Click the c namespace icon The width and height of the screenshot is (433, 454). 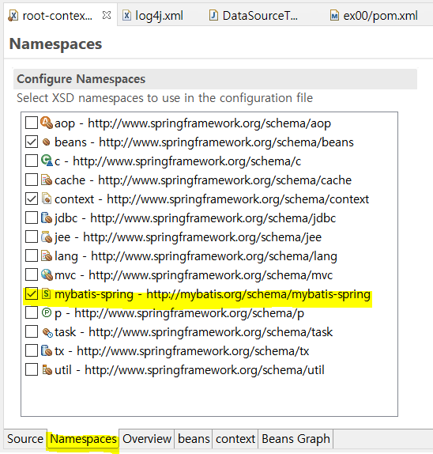pyautogui.click(x=47, y=161)
